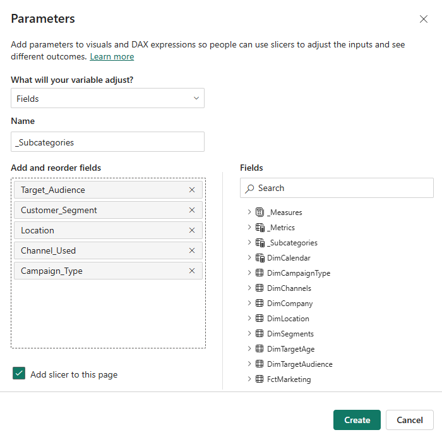Click the DimCalendar table icon

[260, 258]
